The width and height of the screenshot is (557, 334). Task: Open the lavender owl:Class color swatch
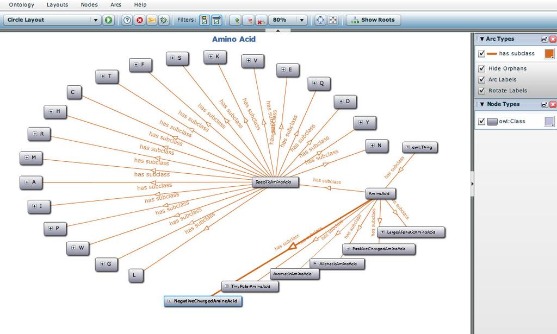click(x=549, y=121)
